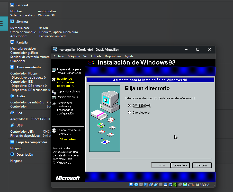Click Cancelar to abort installation
Screen dimensions: 233x192
(x=202, y=165)
